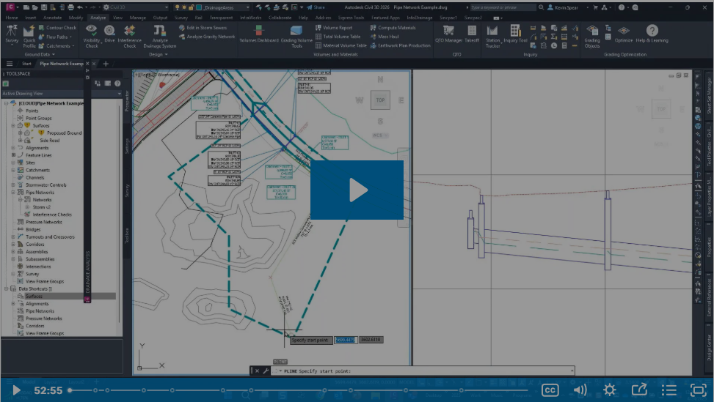This screenshot has width=714, height=402.
Task: Open the Active Drawing View dropdown
Action: (x=62, y=94)
